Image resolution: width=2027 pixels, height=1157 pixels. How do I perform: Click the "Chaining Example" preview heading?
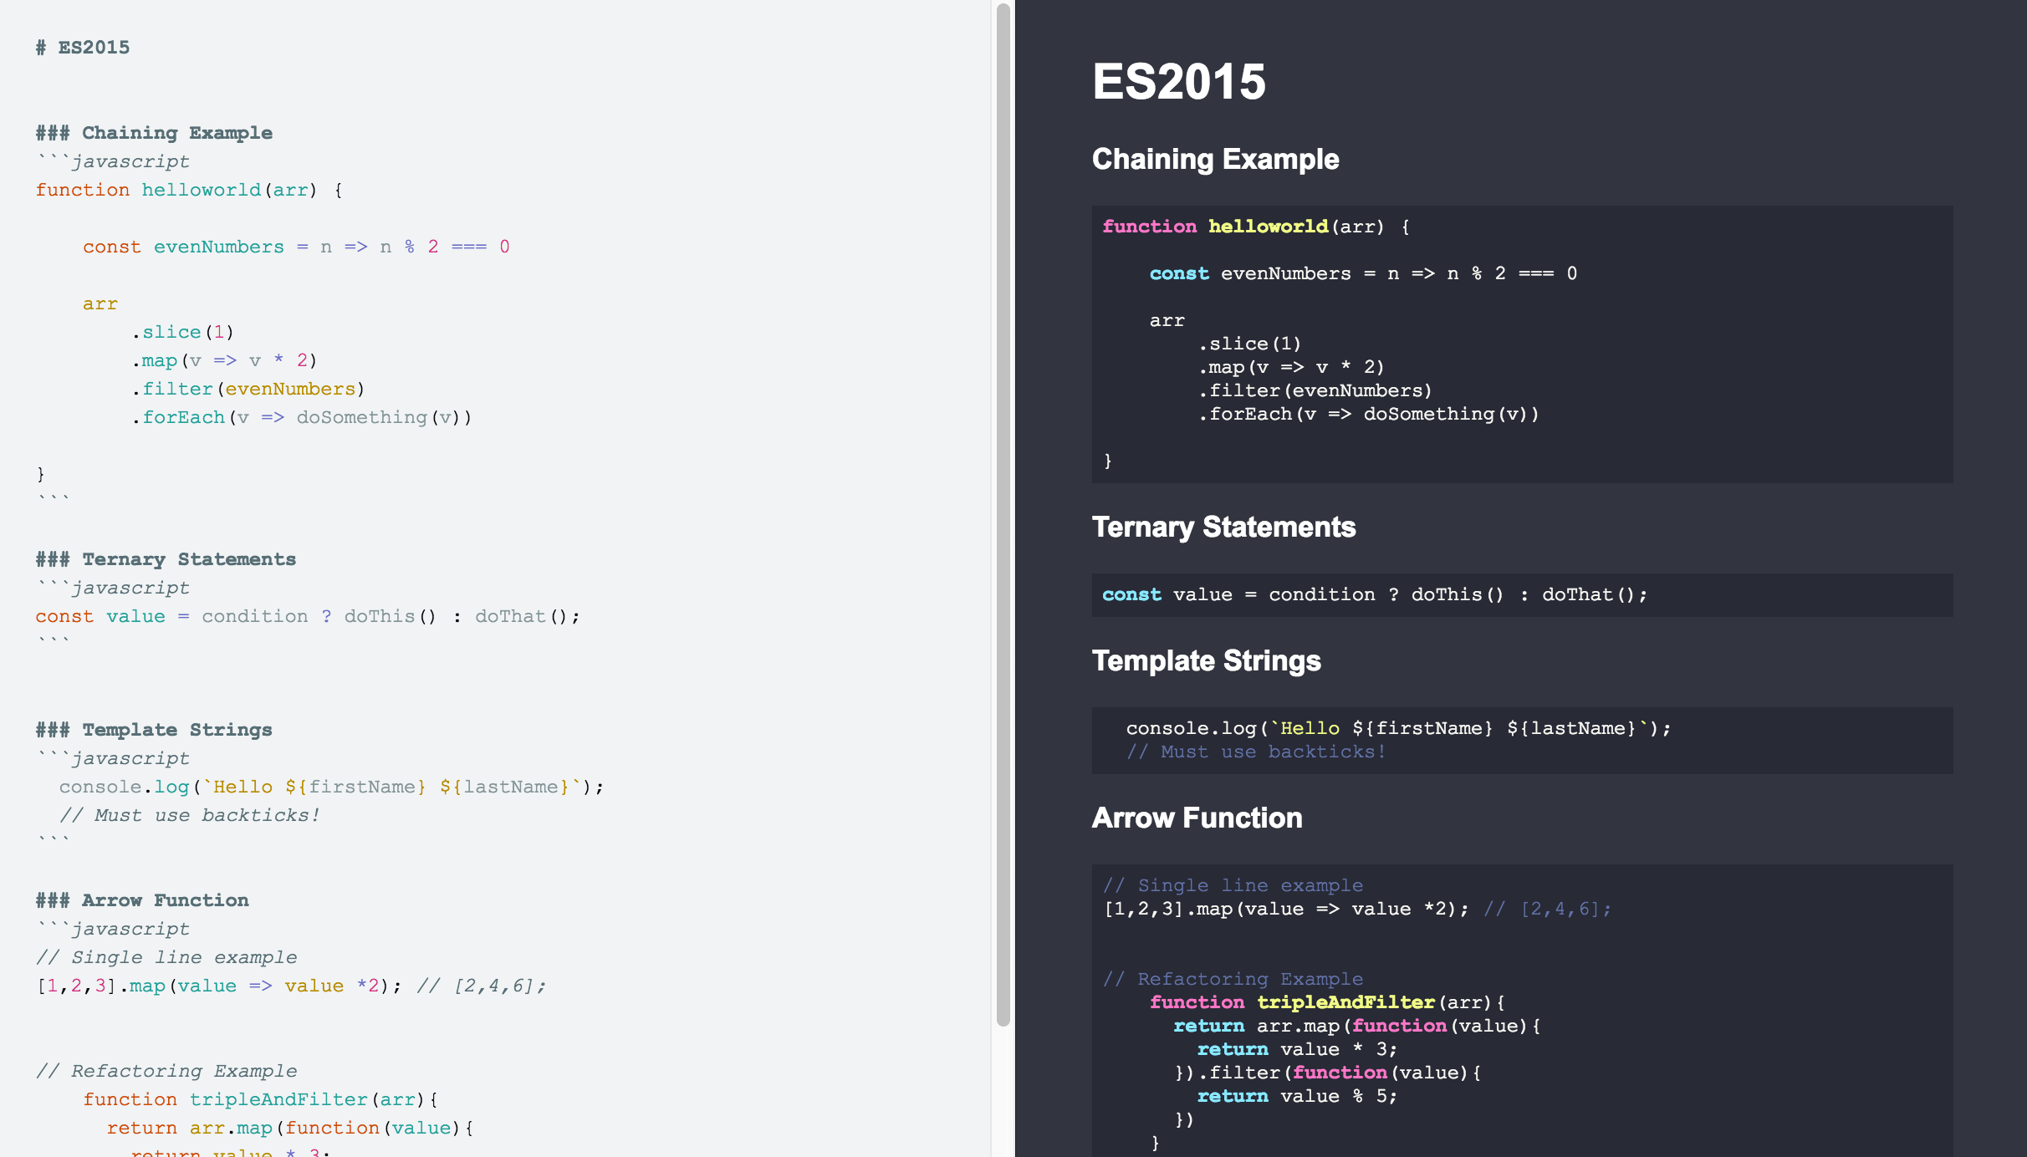[1215, 159]
